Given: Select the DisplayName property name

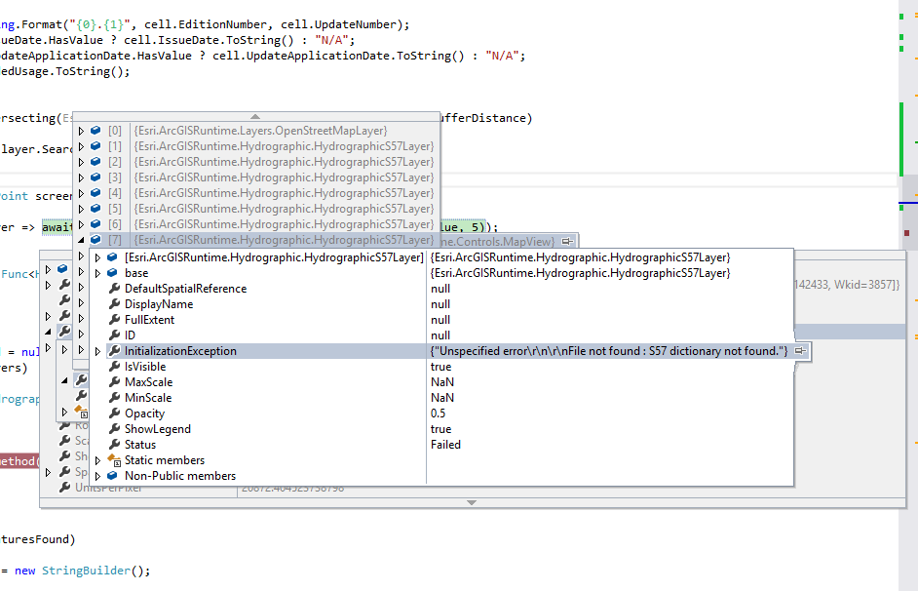Looking at the screenshot, I should (159, 304).
